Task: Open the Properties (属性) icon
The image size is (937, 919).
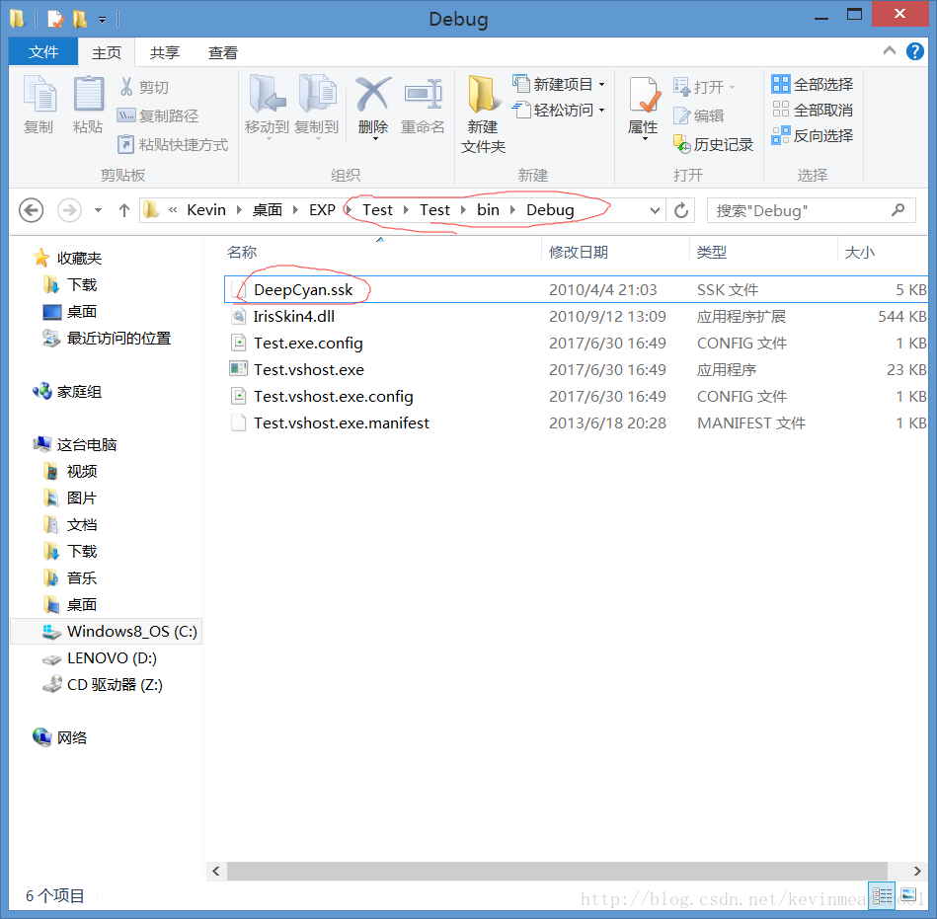Action: click(644, 95)
